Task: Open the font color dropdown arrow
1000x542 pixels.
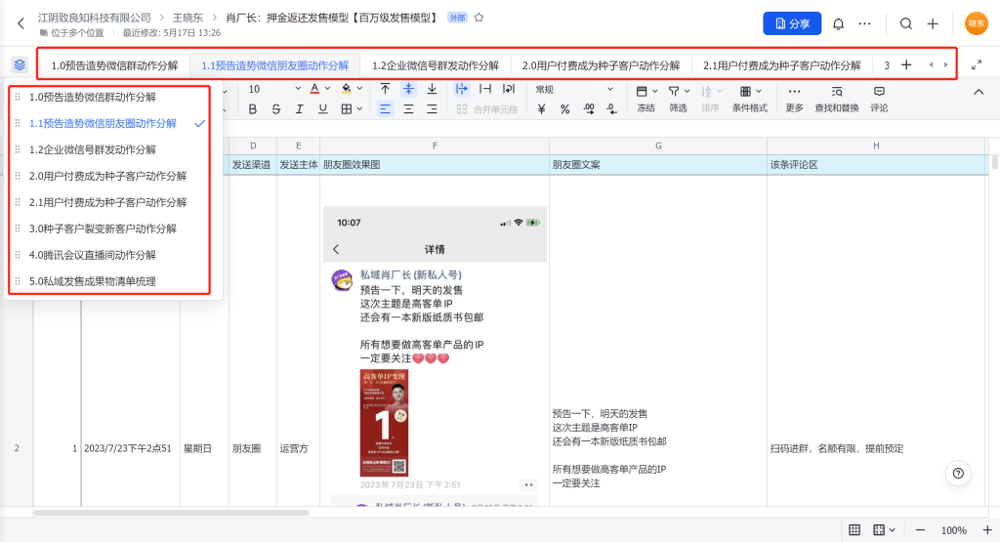Action: click(x=328, y=89)
